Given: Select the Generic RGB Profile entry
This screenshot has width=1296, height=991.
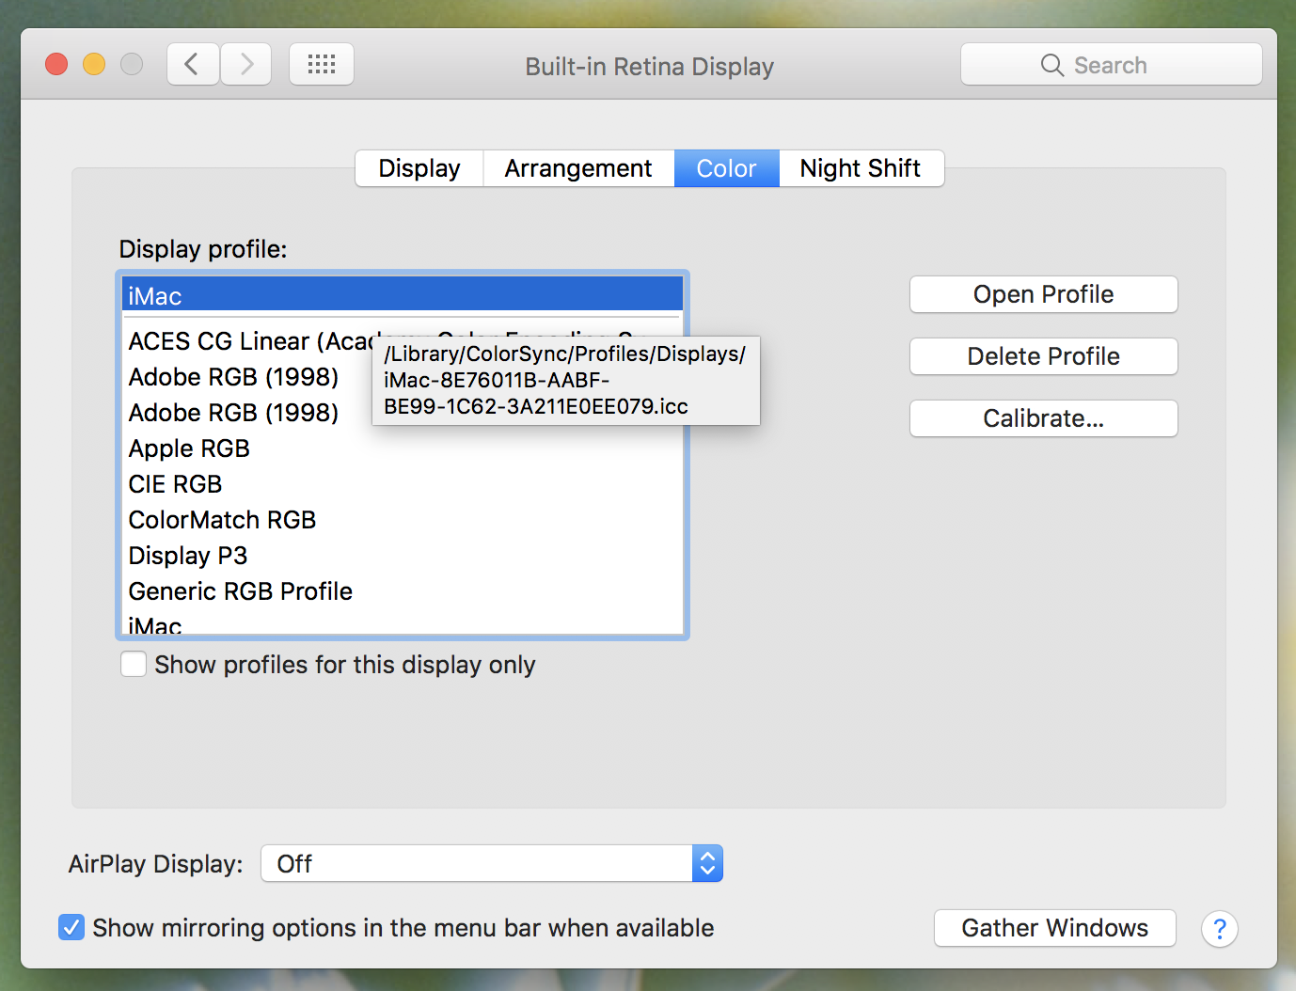Looking at the screenshot, I should tap(403, 591).
